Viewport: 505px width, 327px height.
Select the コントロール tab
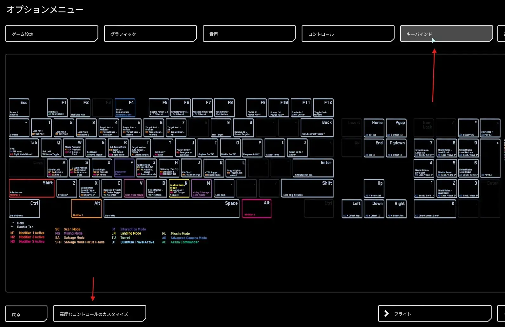[x=348, y=34]
